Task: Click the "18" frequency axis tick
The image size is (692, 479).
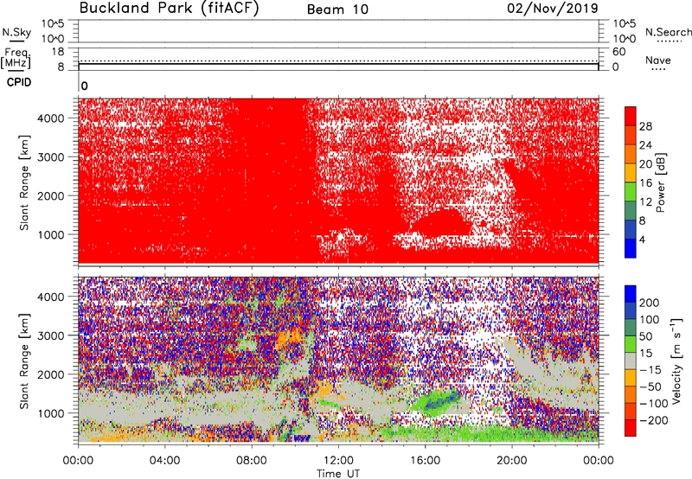Action: pyautogui.click(x=58, y=52)
